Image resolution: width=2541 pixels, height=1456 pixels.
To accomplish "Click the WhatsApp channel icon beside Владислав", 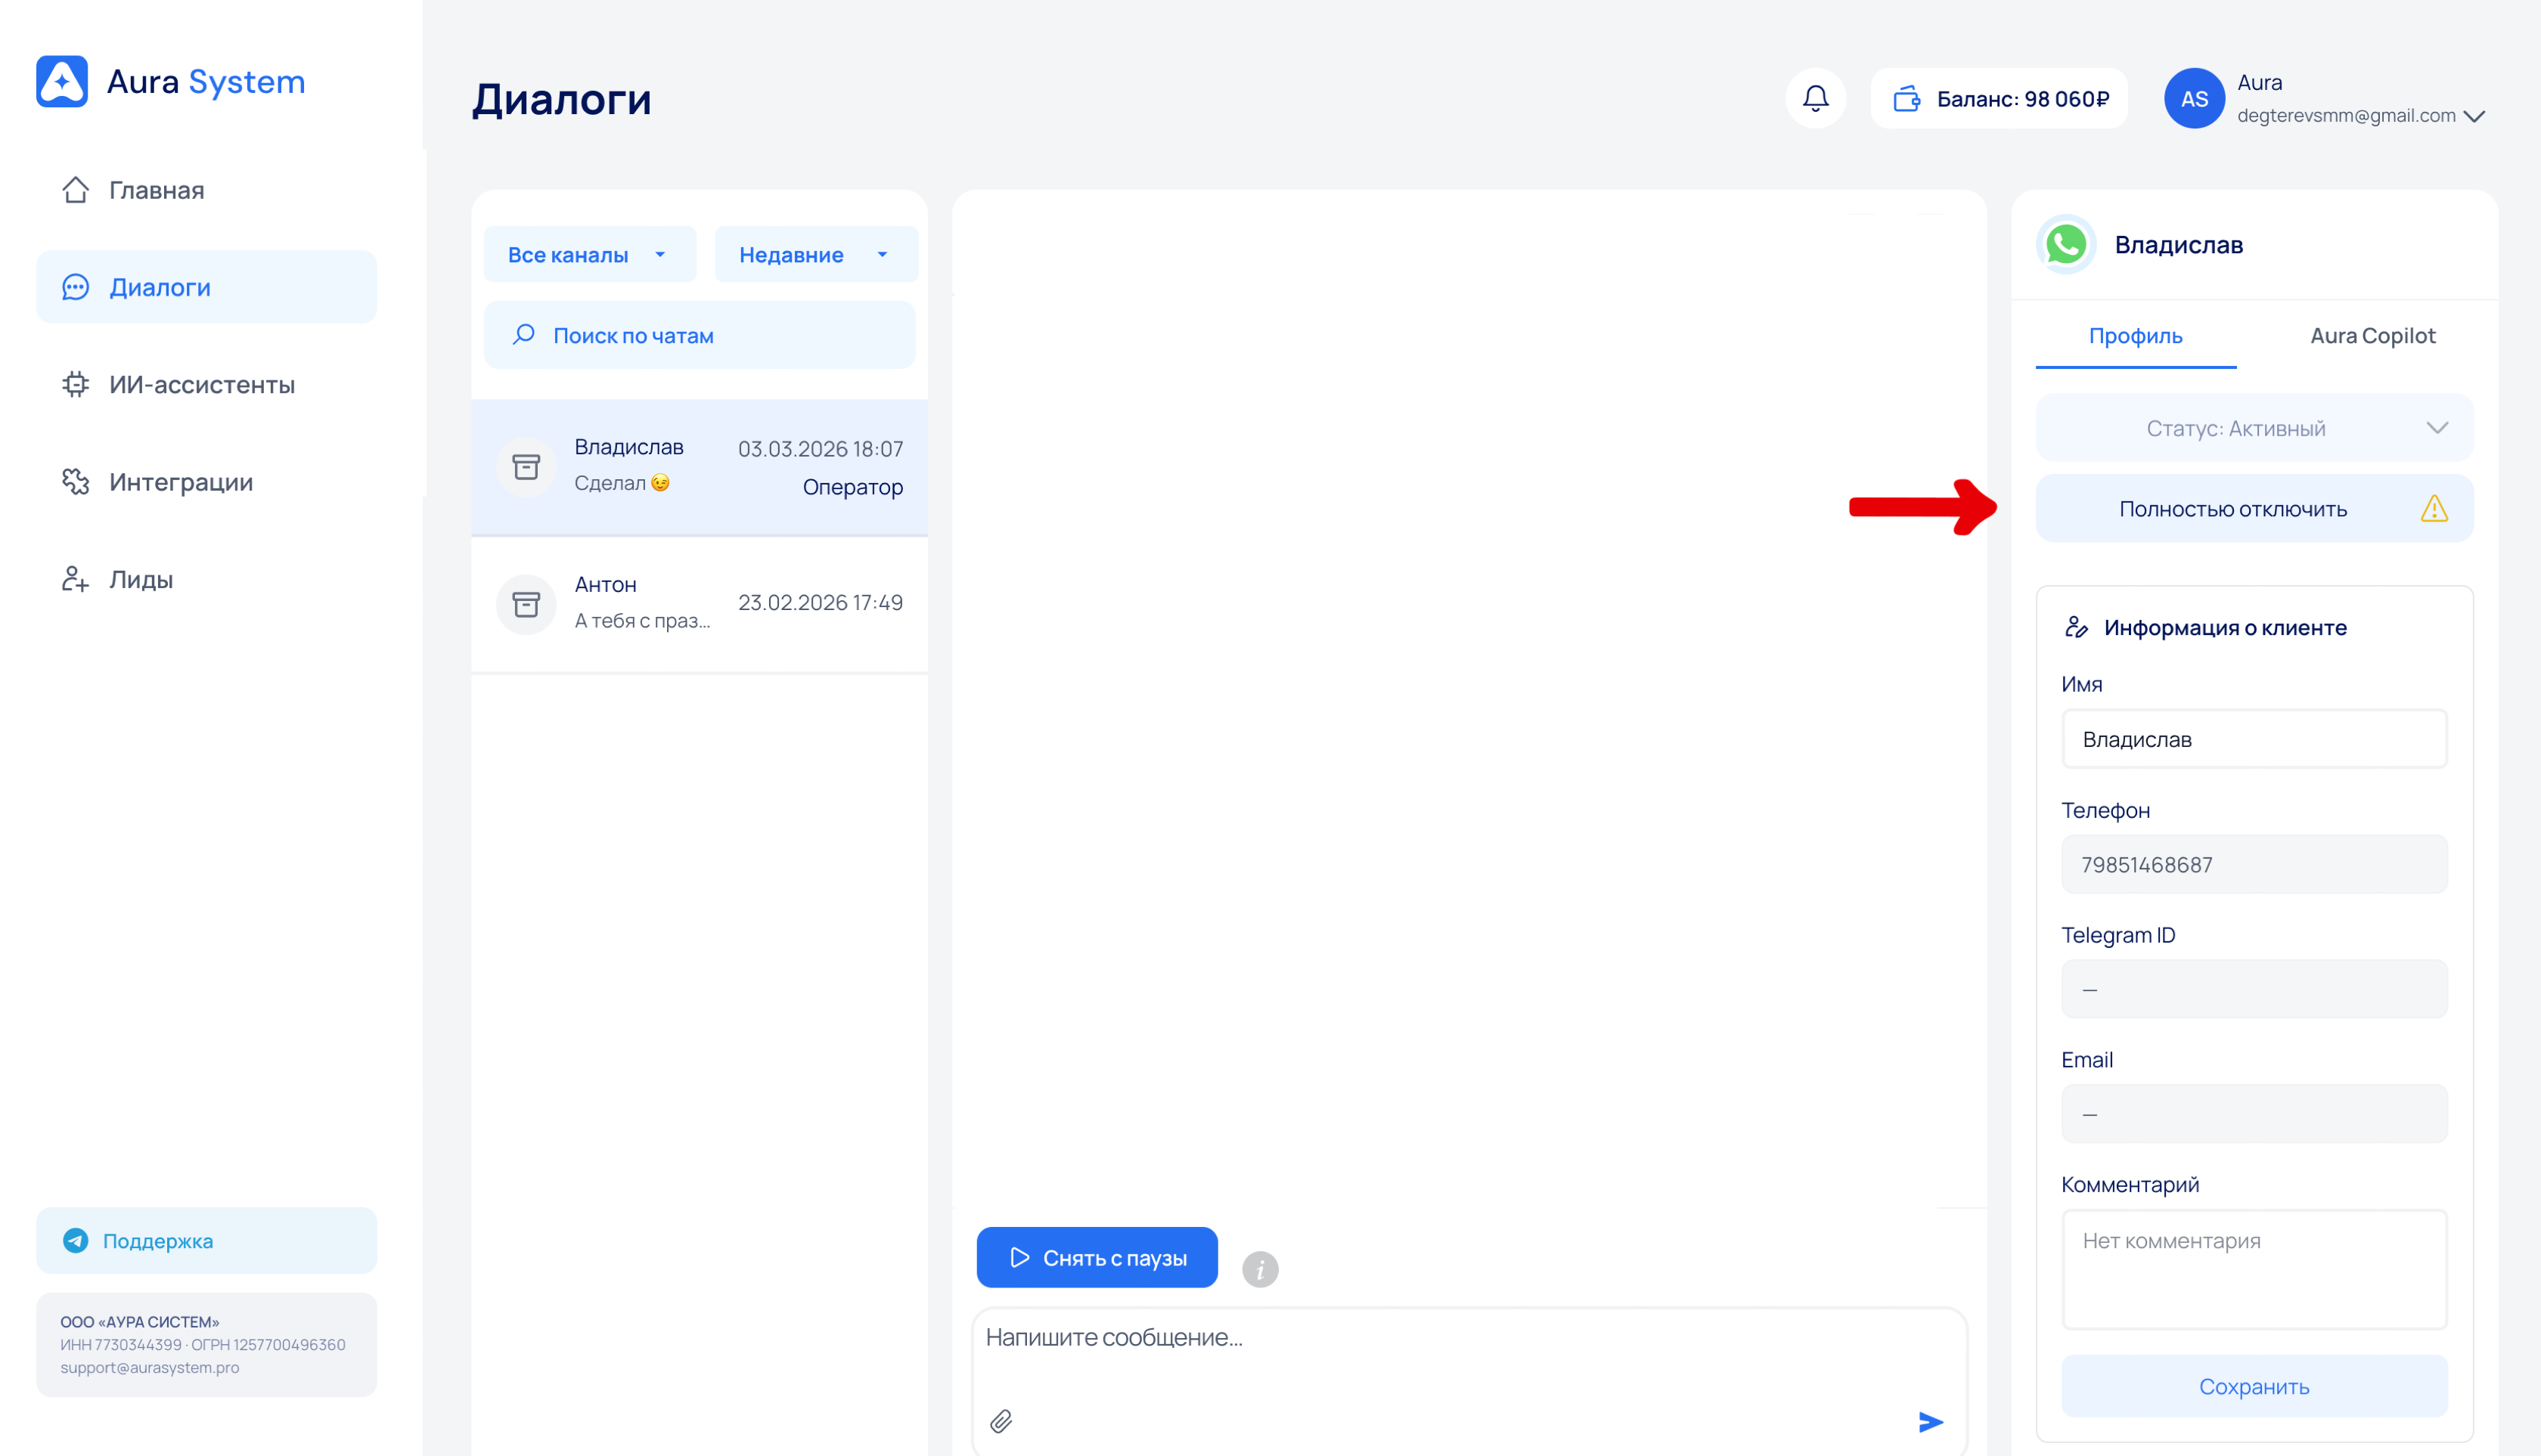I will click(2066, 244).
